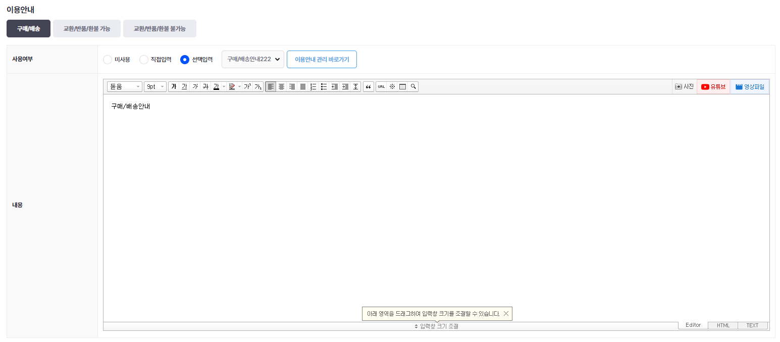Toggle strikethrough text formatting

[205, 86]
